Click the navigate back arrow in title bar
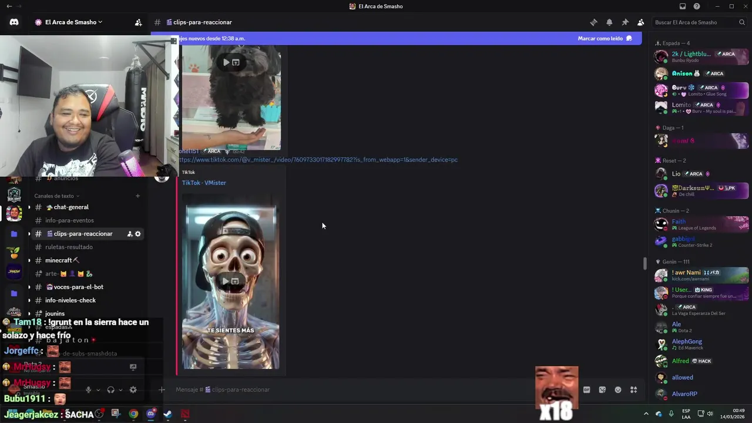 click(x=9, y=6)
